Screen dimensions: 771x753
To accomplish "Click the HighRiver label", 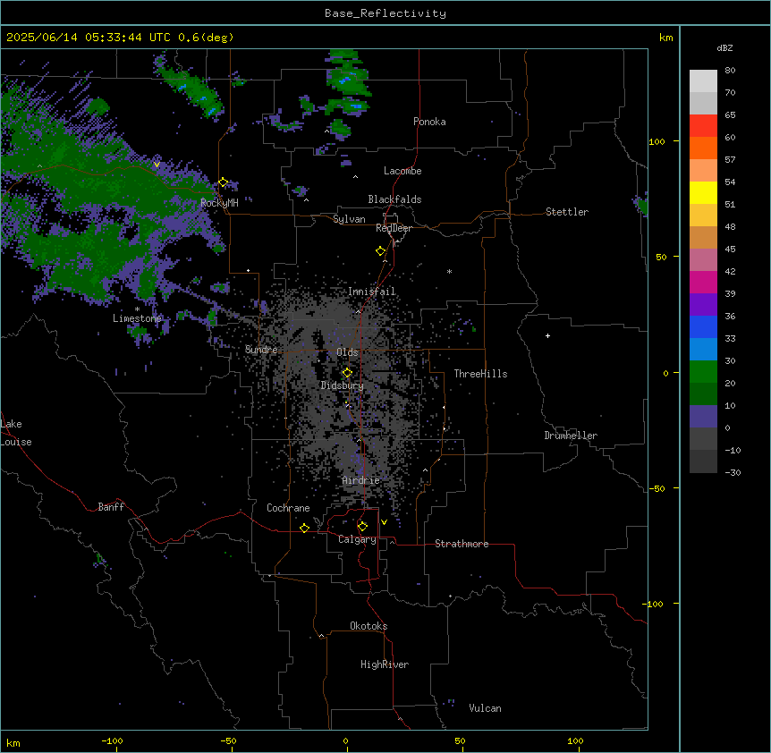I will 385,664.
